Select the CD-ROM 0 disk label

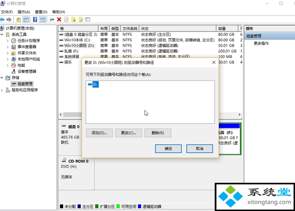(x=78, y=161)
